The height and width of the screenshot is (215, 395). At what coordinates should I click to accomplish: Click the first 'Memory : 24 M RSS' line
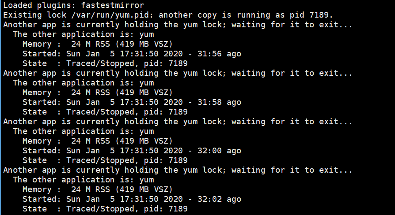98,44
